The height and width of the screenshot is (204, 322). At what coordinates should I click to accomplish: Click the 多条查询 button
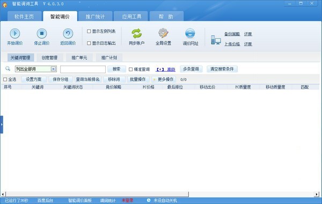pyautogui.click(x=191, y=69)
